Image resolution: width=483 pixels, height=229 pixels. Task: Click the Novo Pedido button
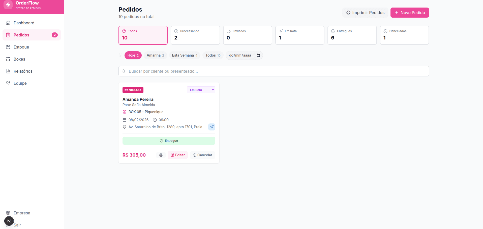tap(409, 13)
